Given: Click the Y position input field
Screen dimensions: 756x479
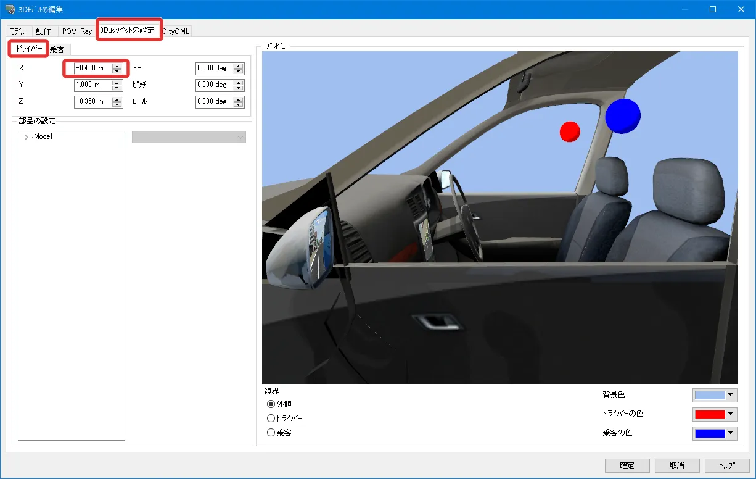Looking at the screenshot, I should pyautogui.click(x=91, y=85).
